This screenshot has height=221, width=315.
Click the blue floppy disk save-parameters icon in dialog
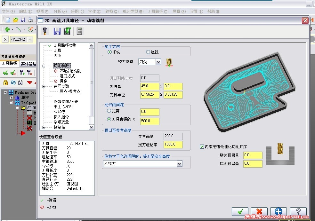coord(57,31)
